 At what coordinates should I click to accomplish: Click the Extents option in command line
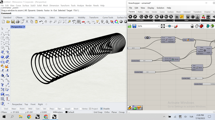click(40, 10)
